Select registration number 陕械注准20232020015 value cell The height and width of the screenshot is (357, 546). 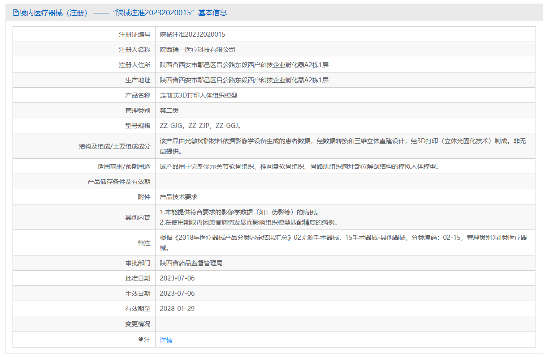point(345,34)
